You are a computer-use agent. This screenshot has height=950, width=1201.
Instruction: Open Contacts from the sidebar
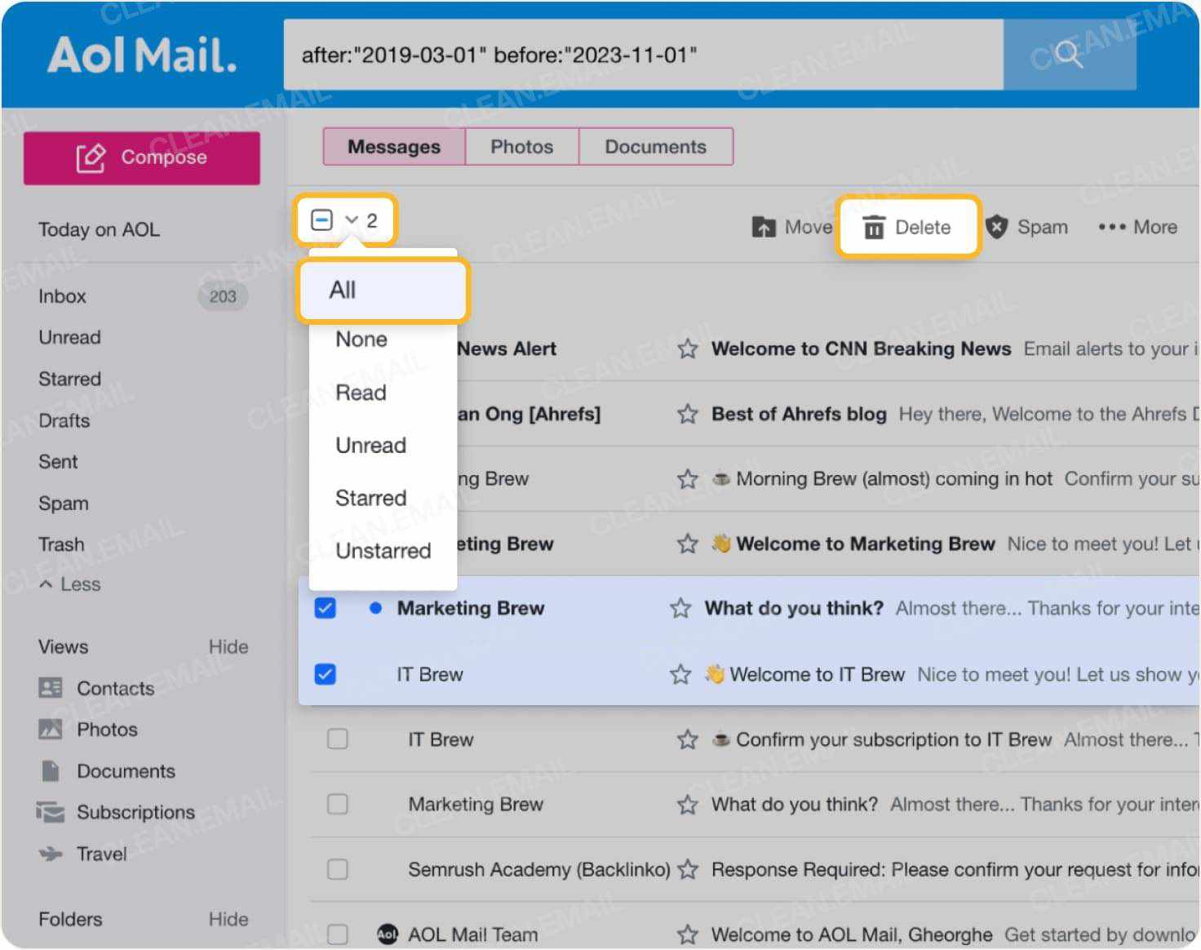point(114,688)
